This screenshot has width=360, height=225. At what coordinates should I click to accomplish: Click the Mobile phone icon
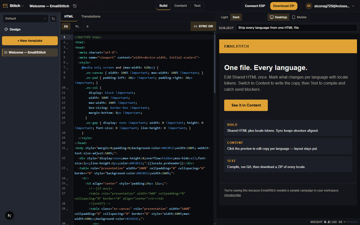[x=294, y=17]
